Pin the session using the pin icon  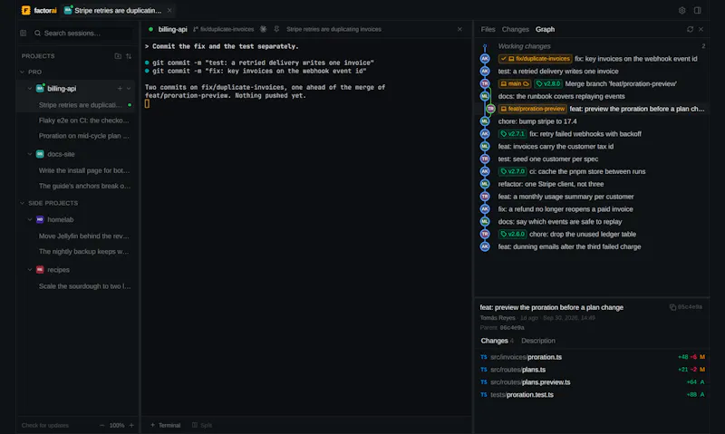[276, 29]
